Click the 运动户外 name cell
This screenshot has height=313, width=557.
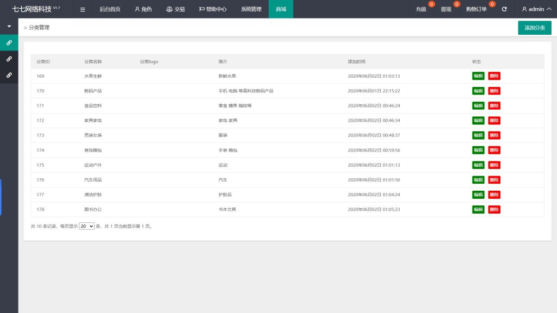click(x=93, y=165)
